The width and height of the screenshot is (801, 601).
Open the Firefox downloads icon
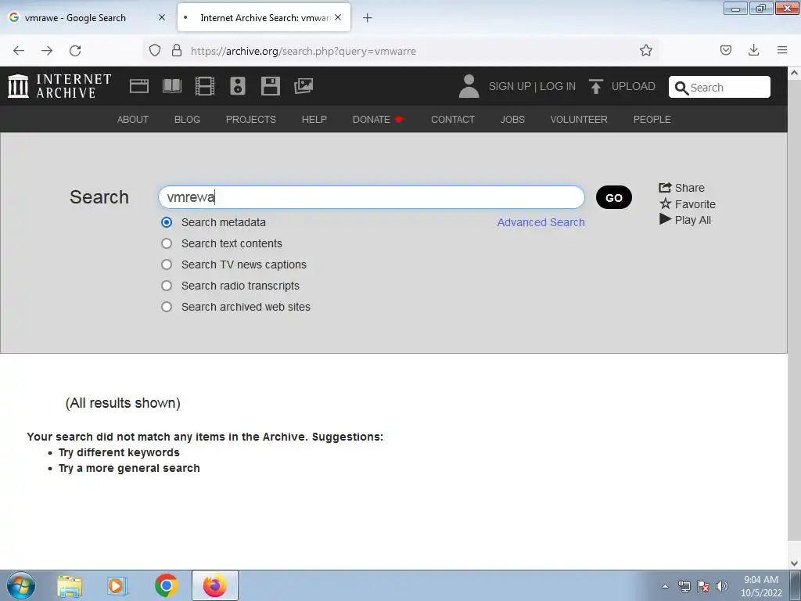753,50
